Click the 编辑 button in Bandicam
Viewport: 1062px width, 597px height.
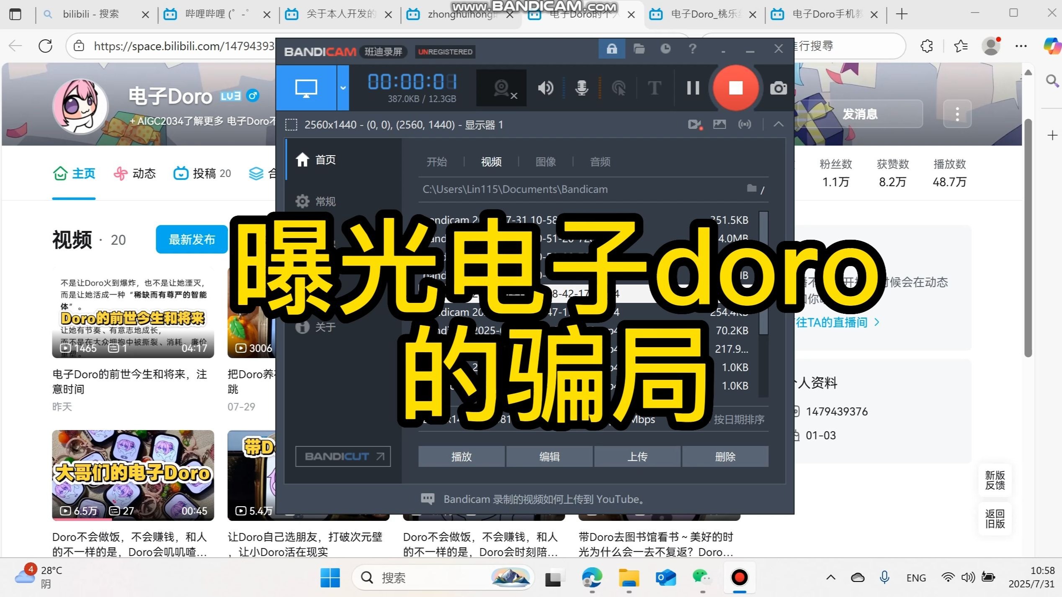tap(549, 456)
